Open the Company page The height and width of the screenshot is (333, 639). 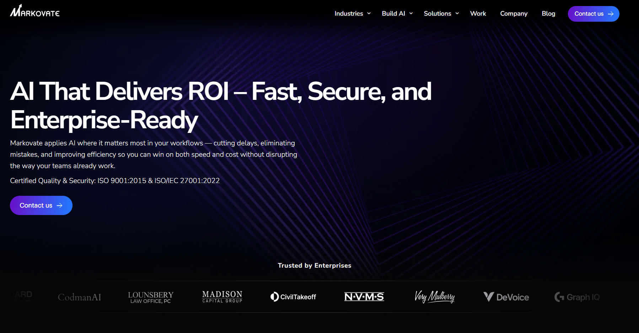click(x=514, y=14)
